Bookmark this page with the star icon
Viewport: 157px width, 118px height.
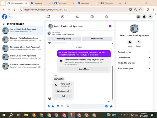[140, 10]
